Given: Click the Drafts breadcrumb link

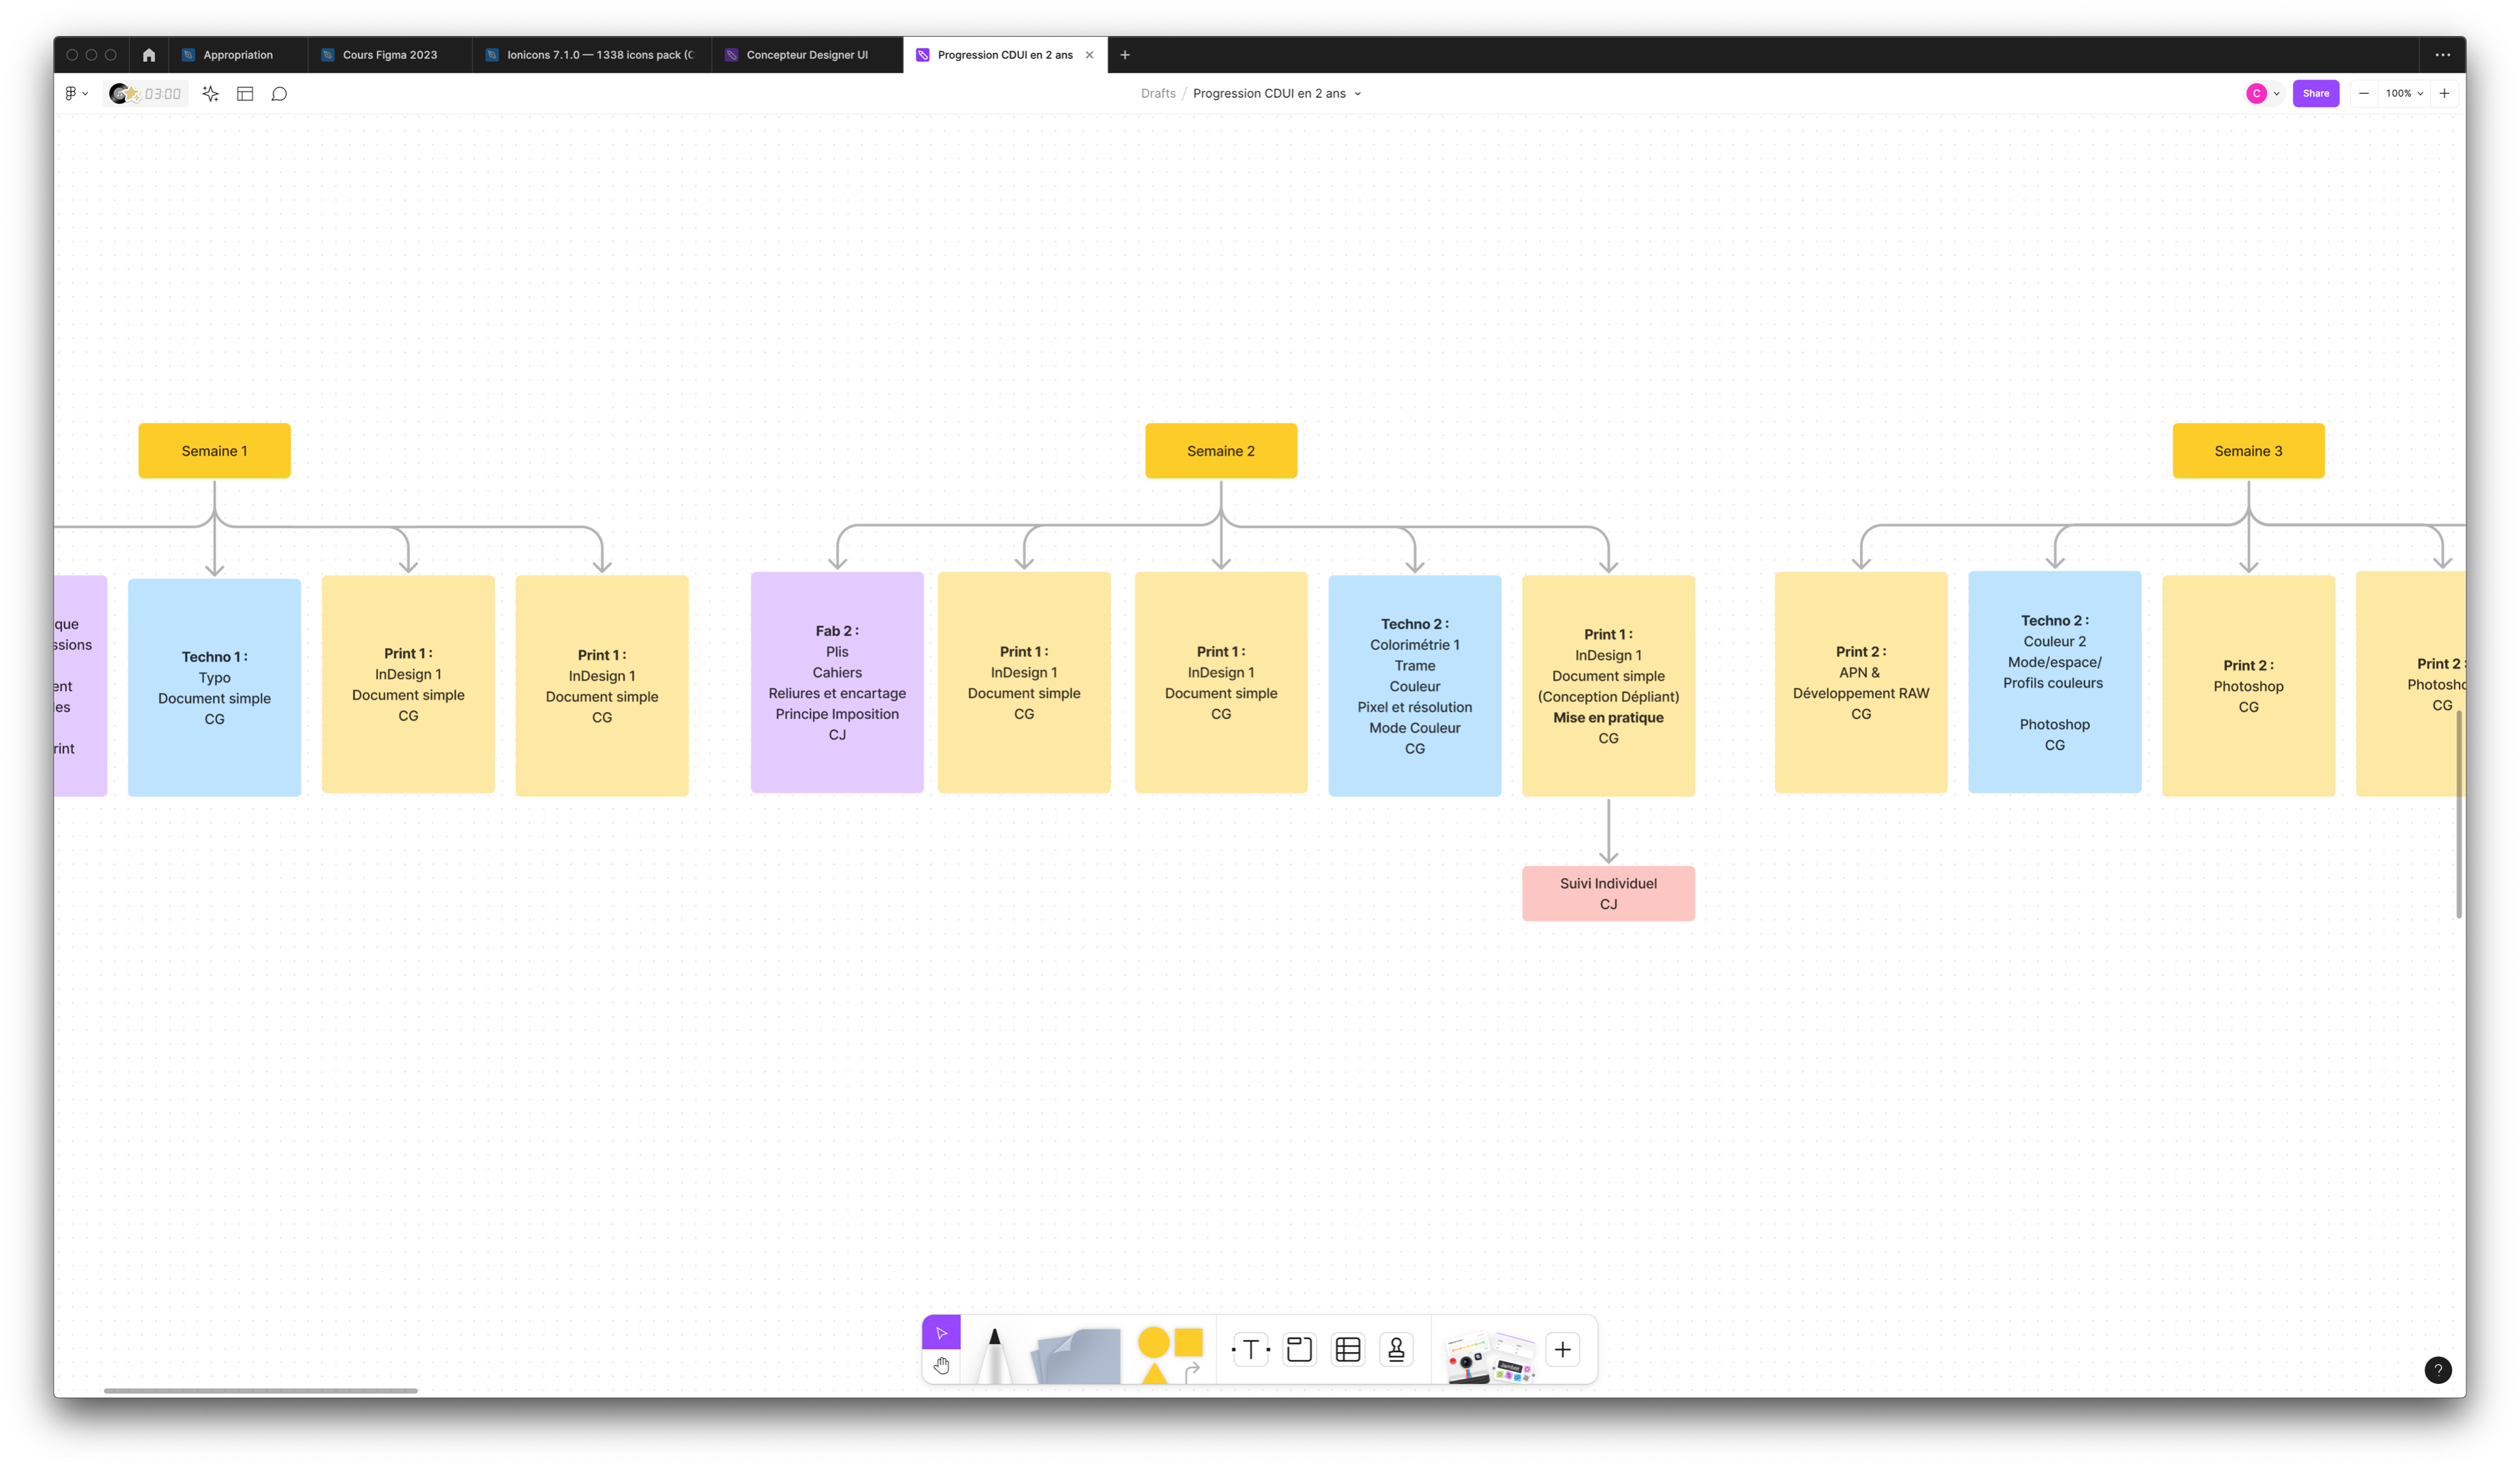Looking at the screenshot, I should pyautogui.click(x=1158, y=94).
